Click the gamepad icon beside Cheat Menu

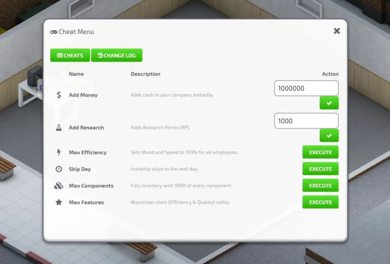tap(54, 32)
